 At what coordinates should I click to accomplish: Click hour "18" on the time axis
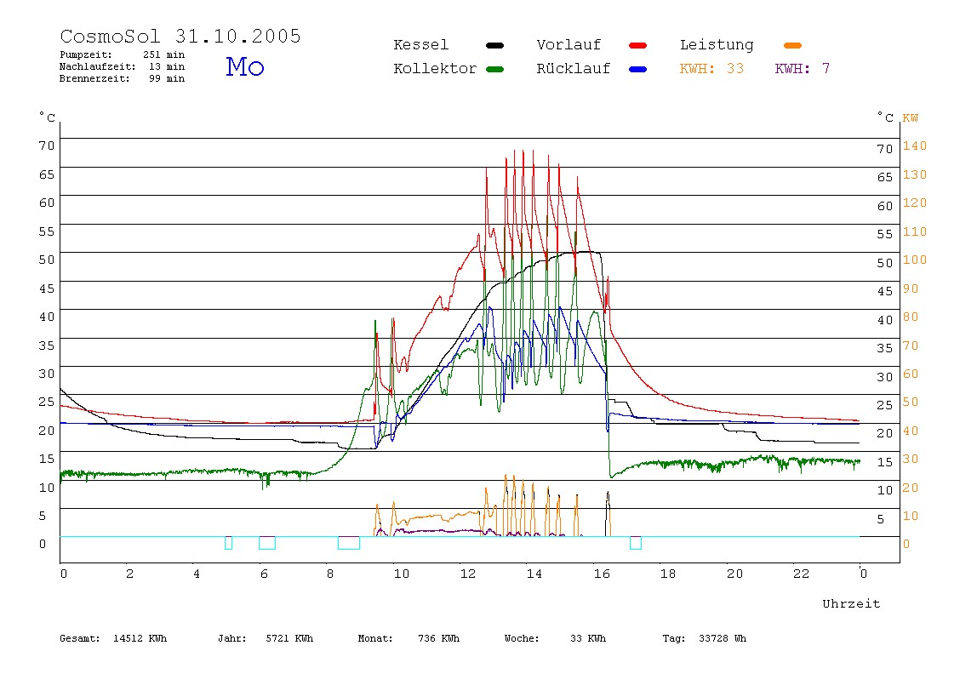pos(668,574)
